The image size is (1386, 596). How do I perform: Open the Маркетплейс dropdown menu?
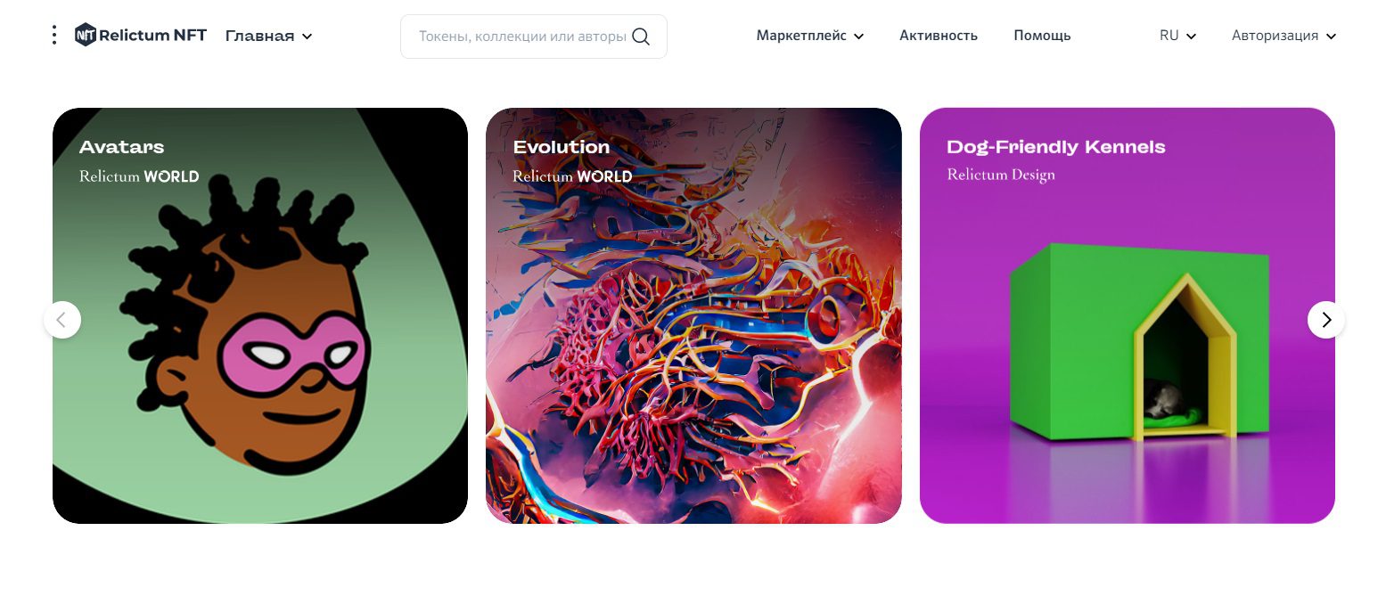(810, 36)
